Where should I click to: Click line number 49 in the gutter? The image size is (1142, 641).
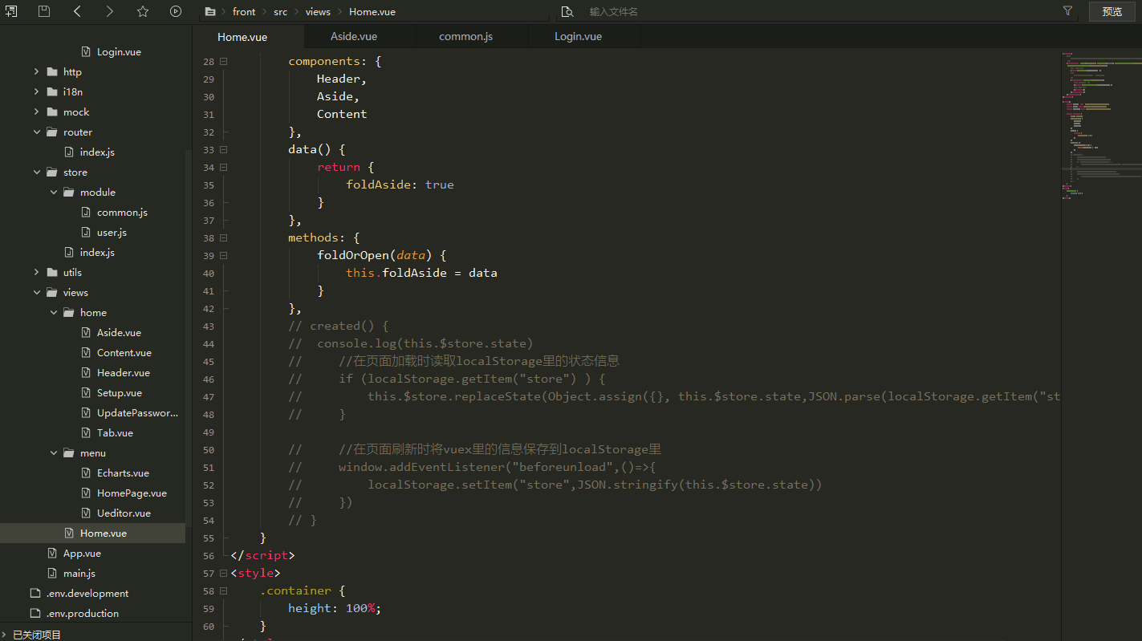click(x=209, y=432)
